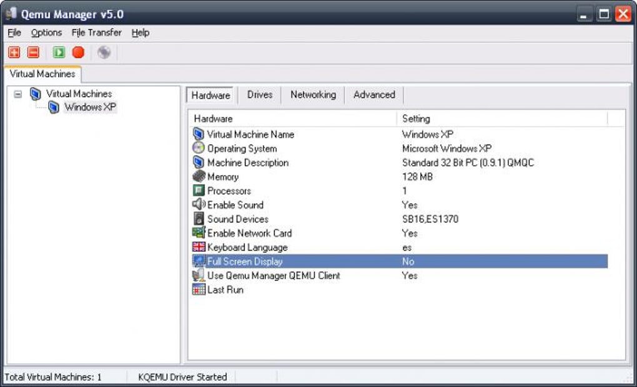637x387 pixels.
Task: Click the Virtual Machine Name row icon
Action: pyautogui.click(x=198, y=134)
